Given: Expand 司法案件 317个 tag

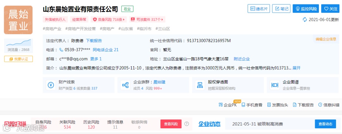Looking at the screenshot, I should tap(147, 19).
